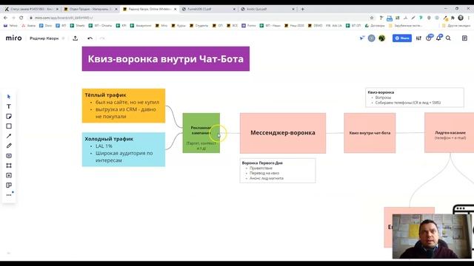Undo the last action
This screenshot has width=474, height=266.
[x=90, y=38]
